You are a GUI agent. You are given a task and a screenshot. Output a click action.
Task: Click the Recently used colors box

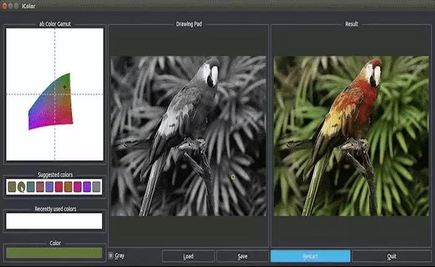(53, 220)
